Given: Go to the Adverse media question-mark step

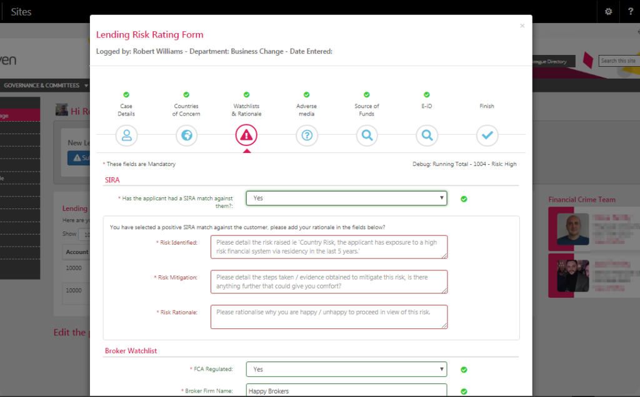Looking at the screenshot, I should tap(306, 135).
